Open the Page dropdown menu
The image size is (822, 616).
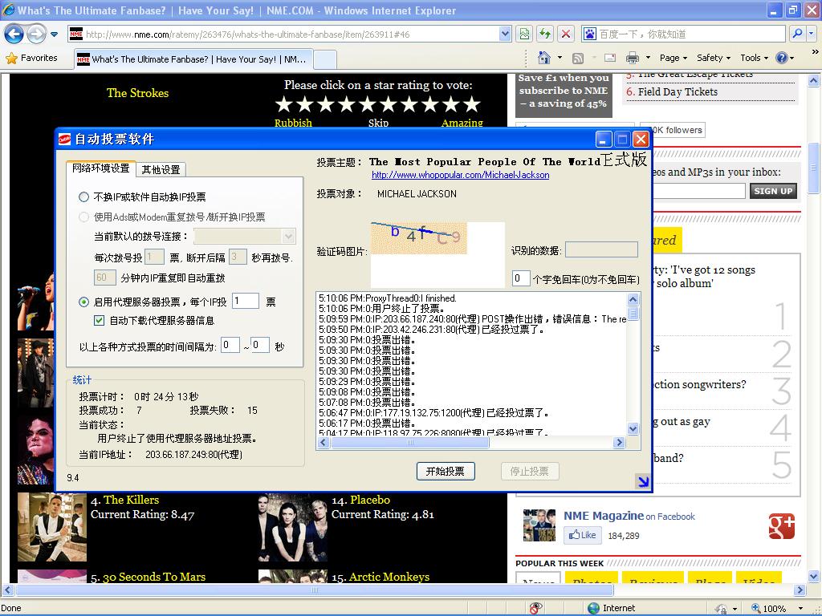click(x=673, y=58)
